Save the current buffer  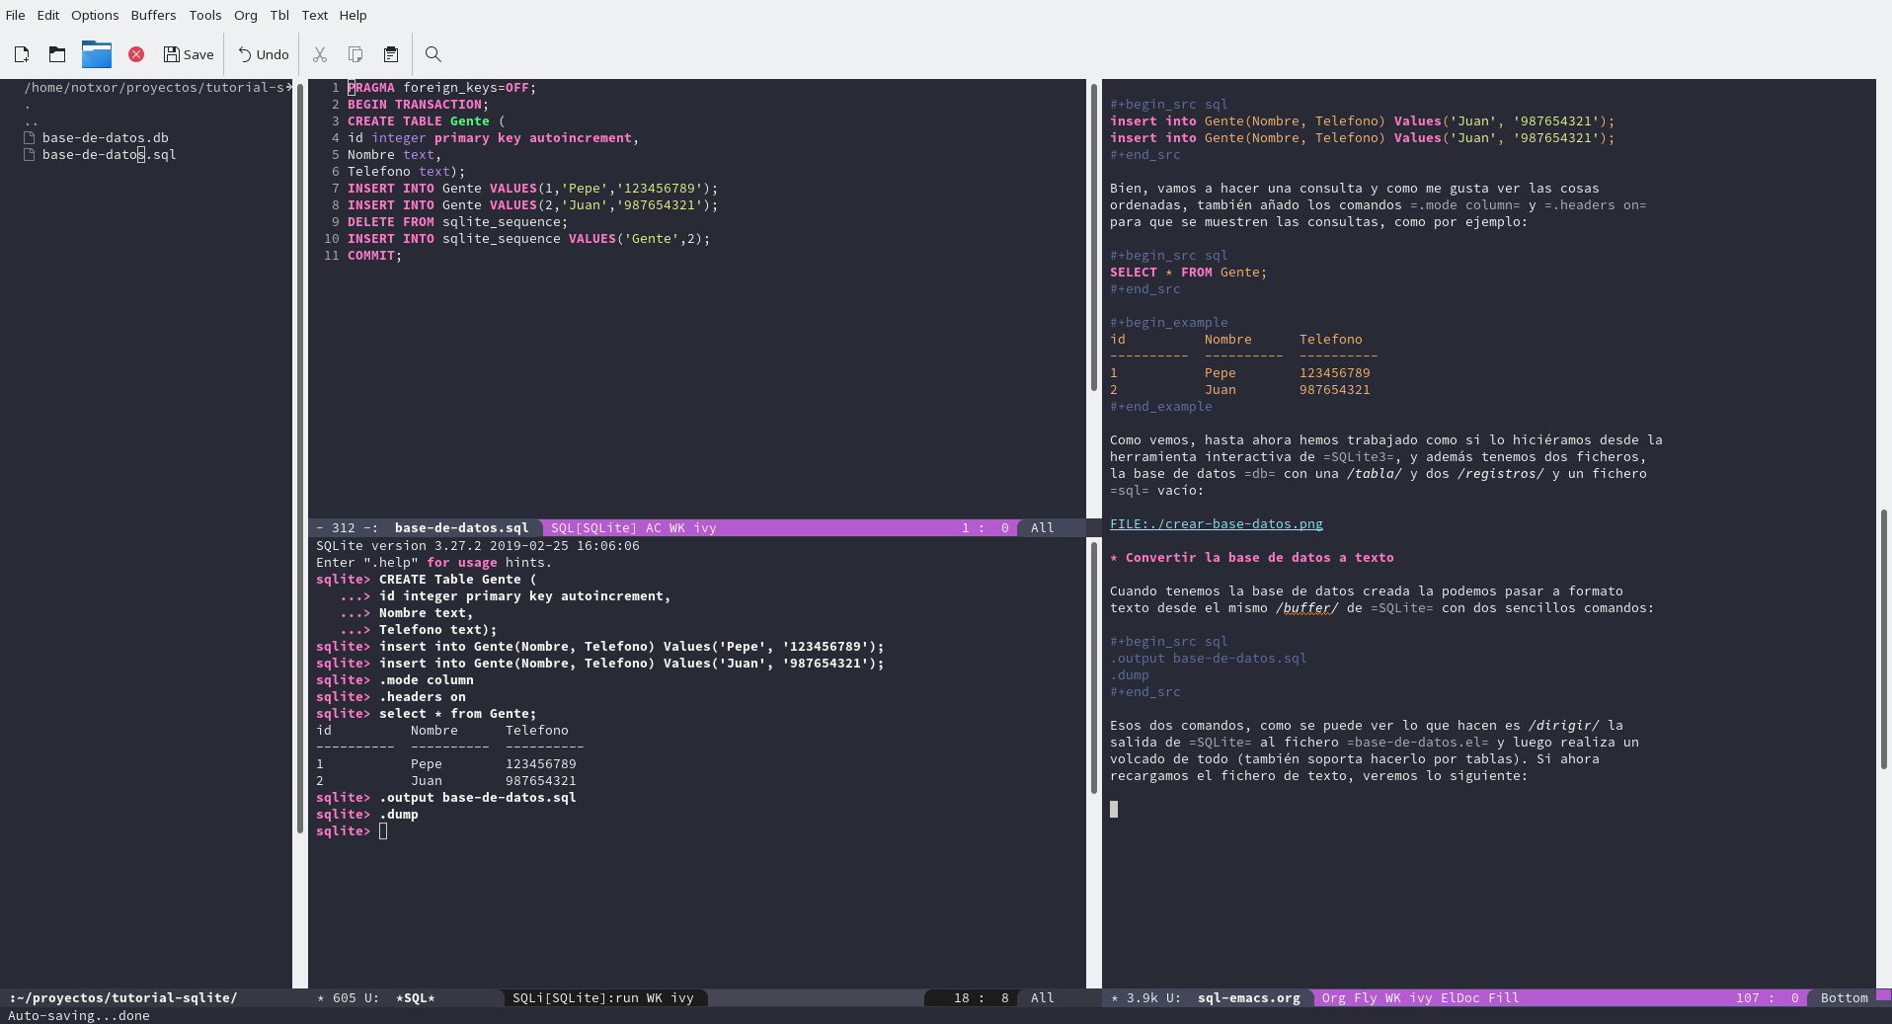(189, 54)
